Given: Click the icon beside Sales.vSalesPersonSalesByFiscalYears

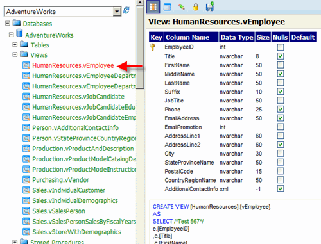Looking at the screenshot, I should coord(26,222).
